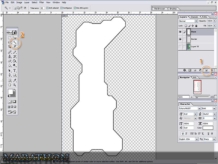Uncheck the Contiguous option
This screenshot has width=218, height=164.
61,8
